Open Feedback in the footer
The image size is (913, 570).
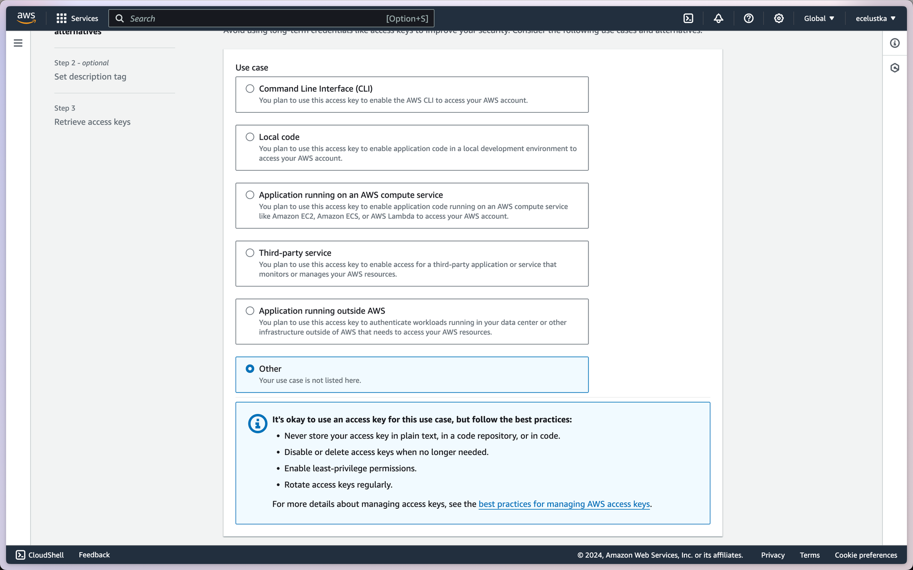pos(94,555)
